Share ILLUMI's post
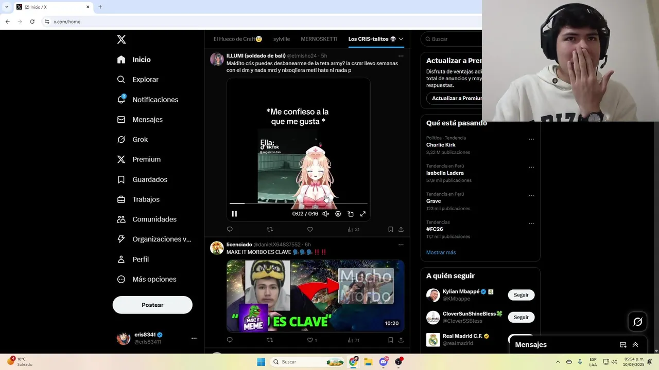This screenshot has width=659, height=370. (401, 229)
